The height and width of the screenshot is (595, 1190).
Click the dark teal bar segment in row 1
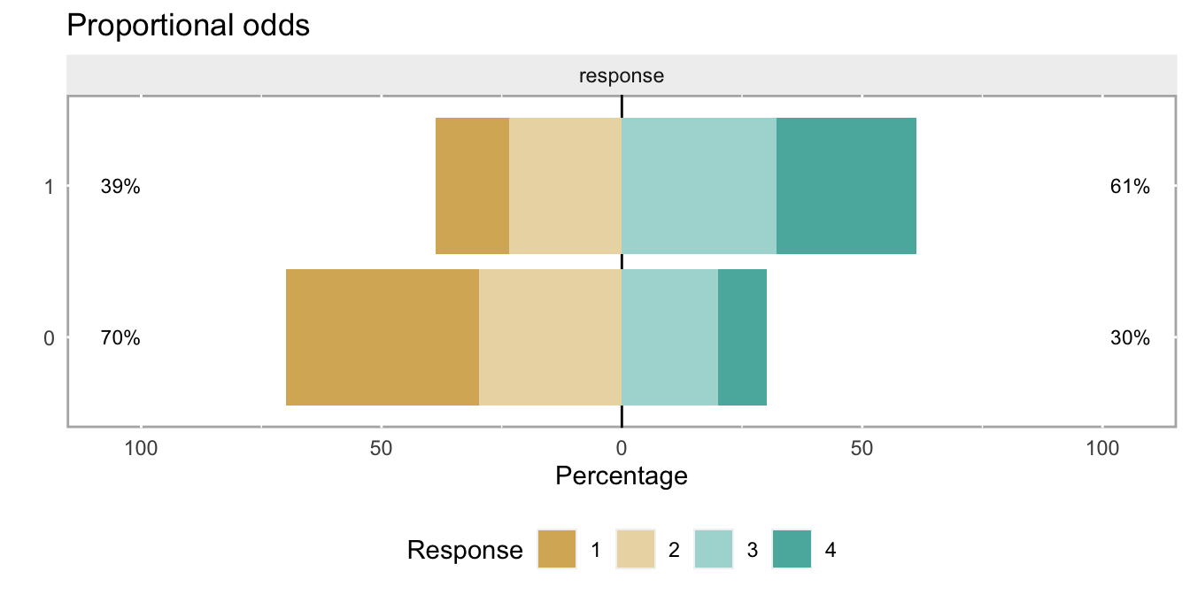click(846, 186)
